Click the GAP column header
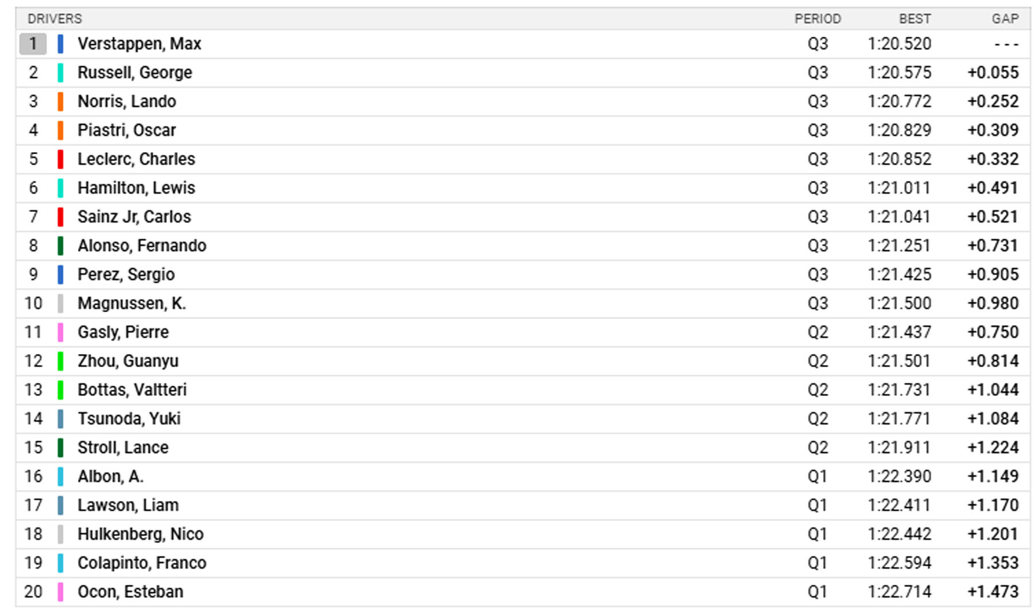 (1005, 19)
